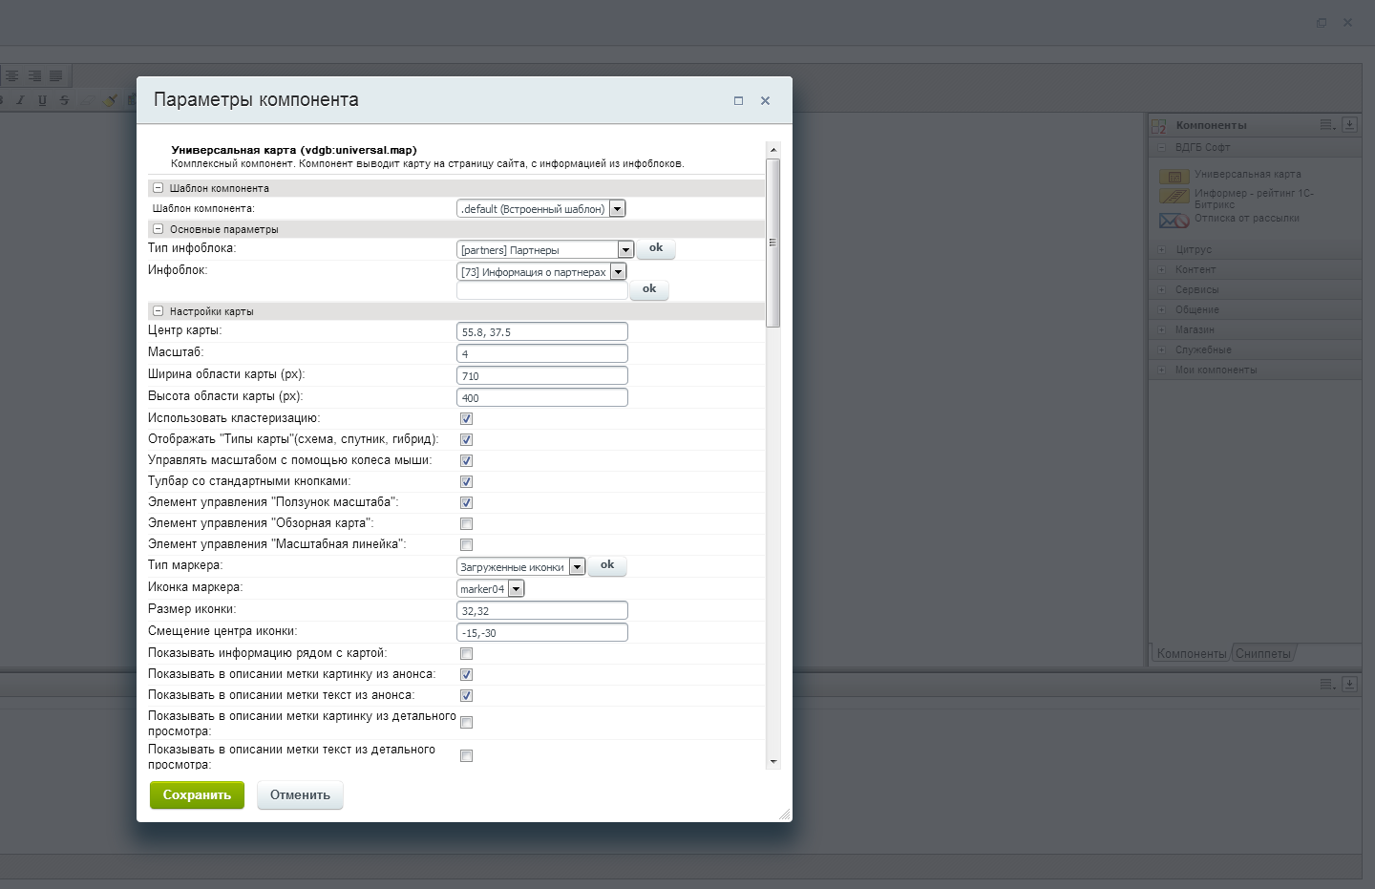Click align right icon in background editor
Screen dimensions: 1375x889
[34, 75]
